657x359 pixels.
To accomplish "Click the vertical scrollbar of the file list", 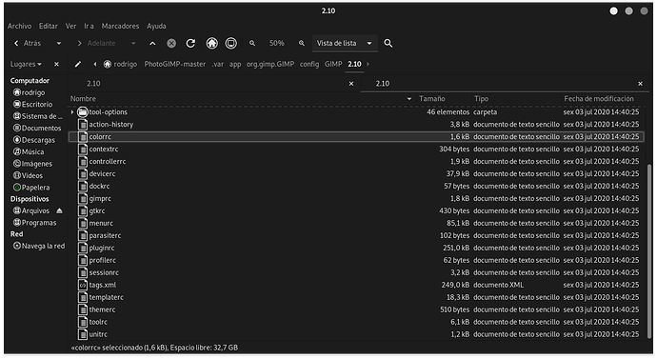I will click(649, 251).
